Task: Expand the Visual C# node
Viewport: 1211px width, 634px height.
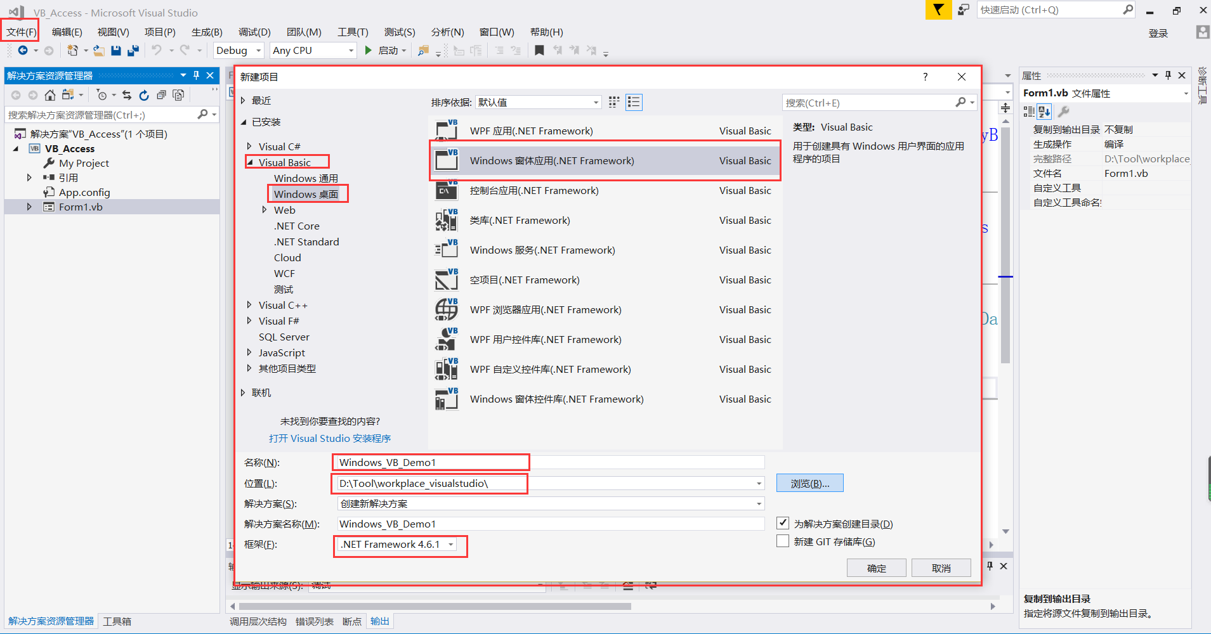Action: click(x=249, y=146)
